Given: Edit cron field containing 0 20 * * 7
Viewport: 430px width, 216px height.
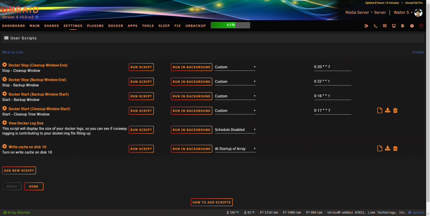Looking at the screenshot, I should click(x=333, y=67).
